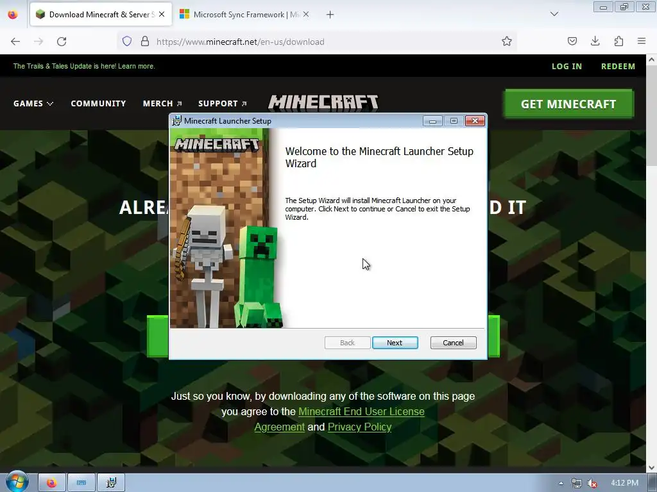Viewport: 657px width, 492px height.
Task: Click the page scrollbar down arrow
Action: 651,468
